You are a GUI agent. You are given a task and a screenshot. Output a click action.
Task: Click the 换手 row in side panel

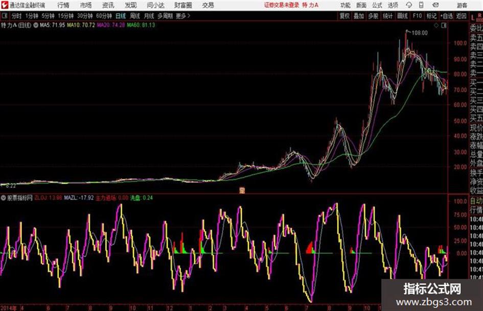pyautogui.click(x=476, y=173)
